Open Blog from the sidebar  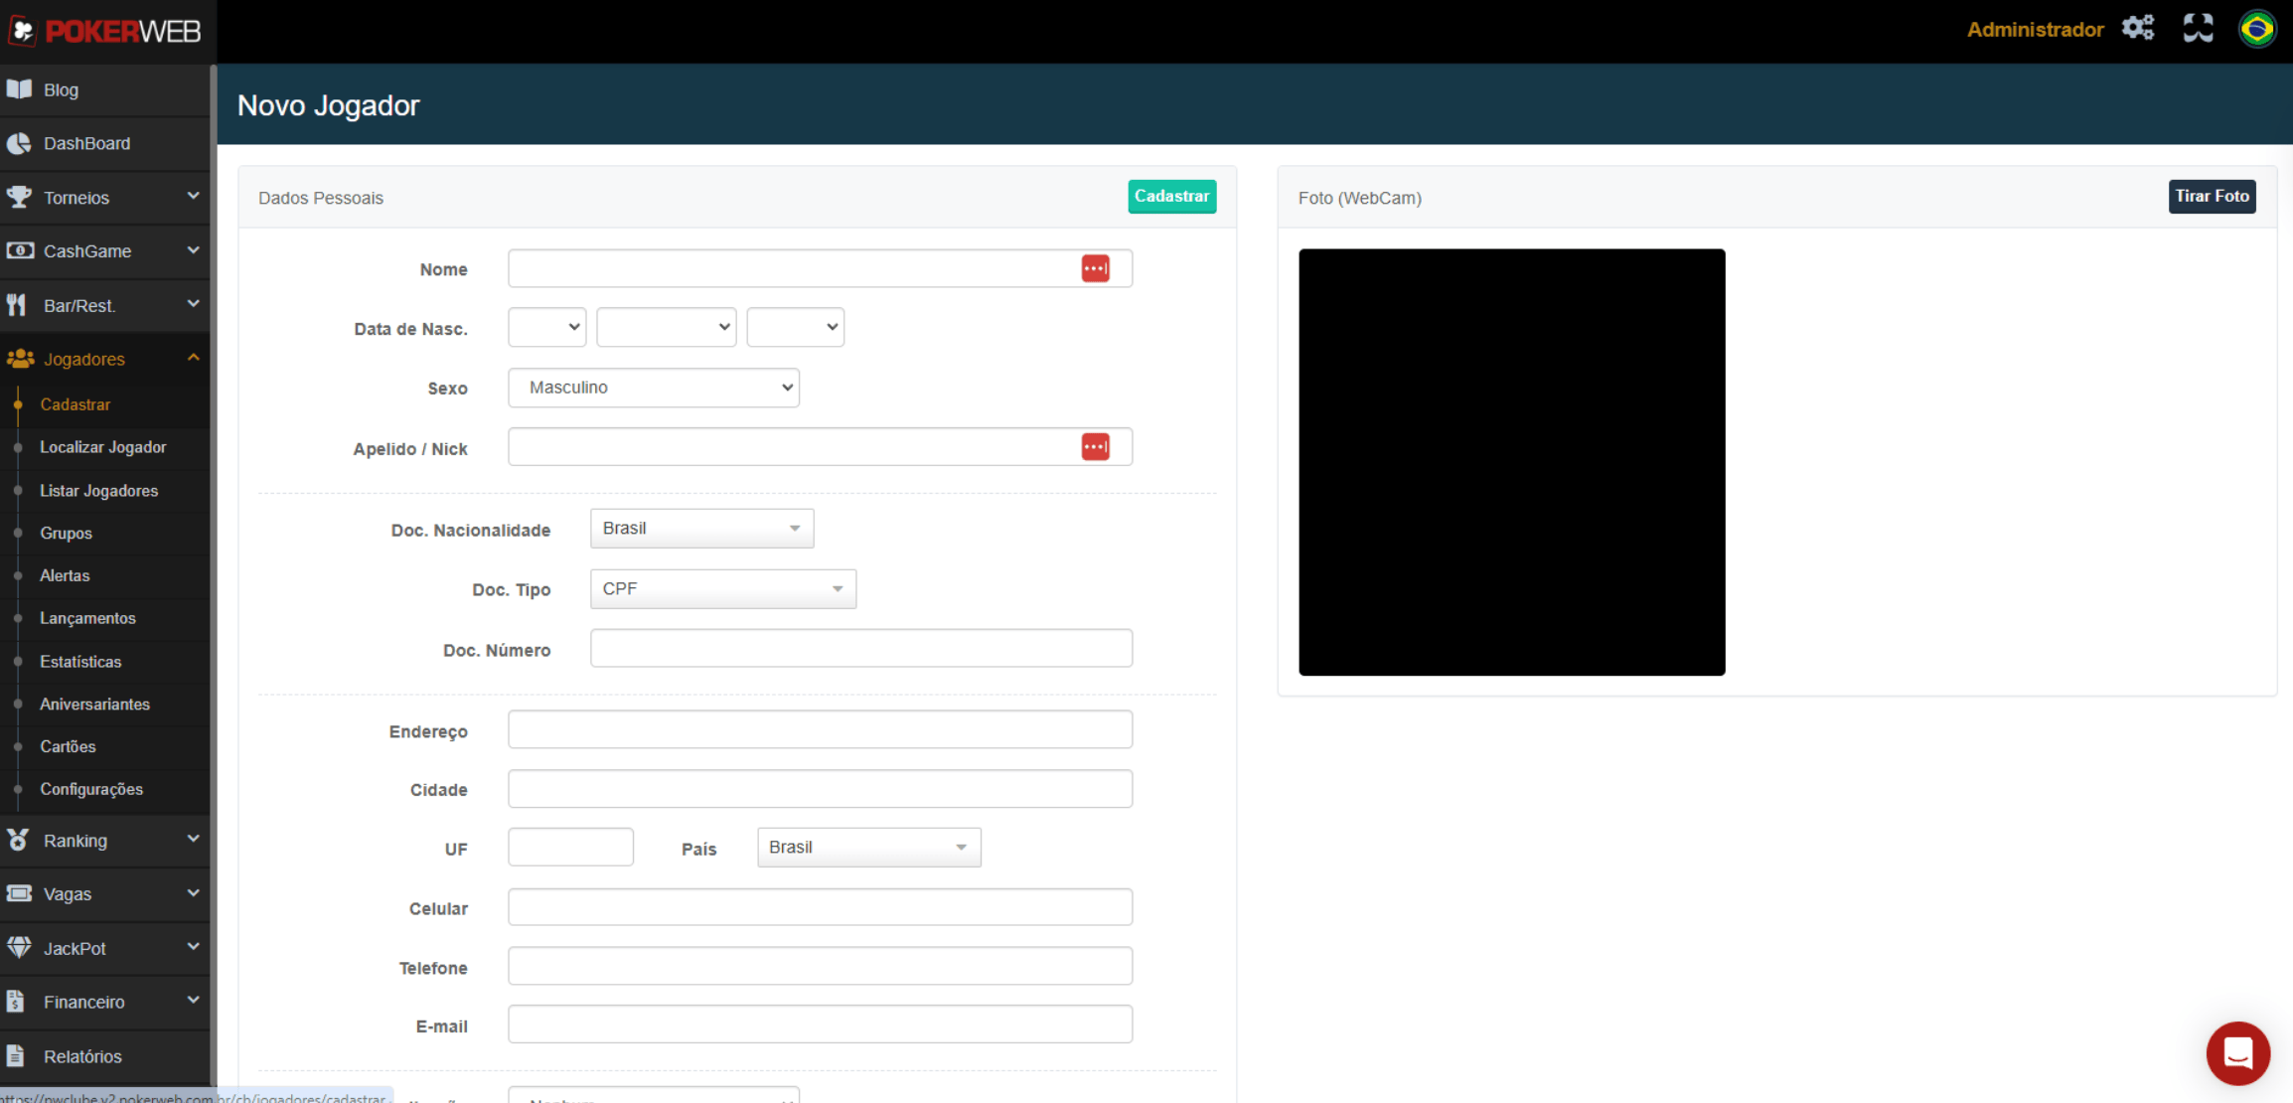pos(61,90)
